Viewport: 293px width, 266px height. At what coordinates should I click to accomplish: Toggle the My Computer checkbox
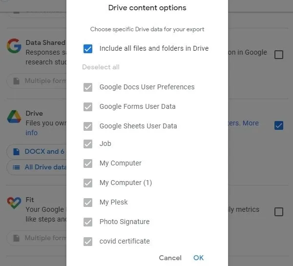88,164
